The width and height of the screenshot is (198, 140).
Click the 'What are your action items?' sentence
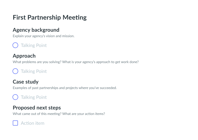click(x=83, y=114)
